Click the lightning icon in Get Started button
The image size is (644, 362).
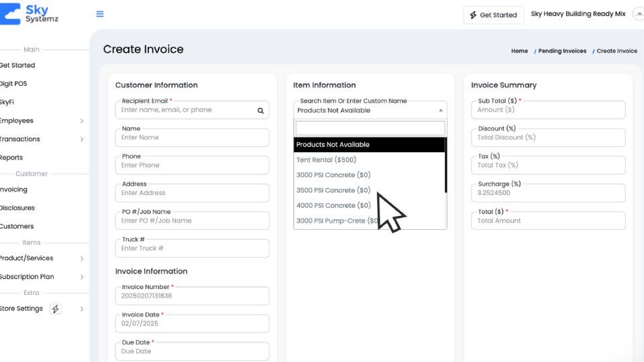point(473,15)
